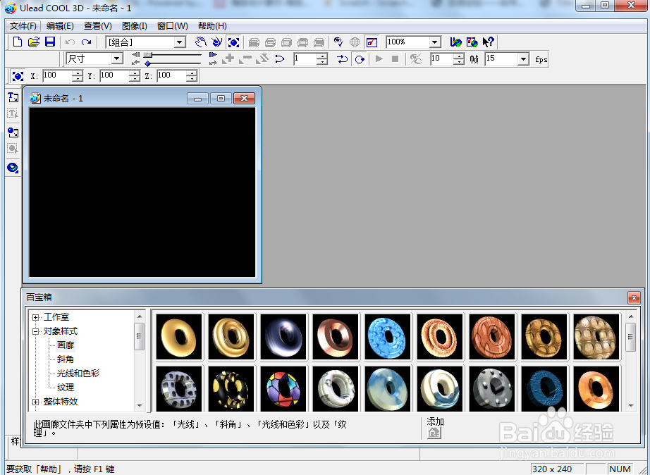Minimize the 未命名 - 1 document window
The image size is (650, 475).
coord(197,98)
